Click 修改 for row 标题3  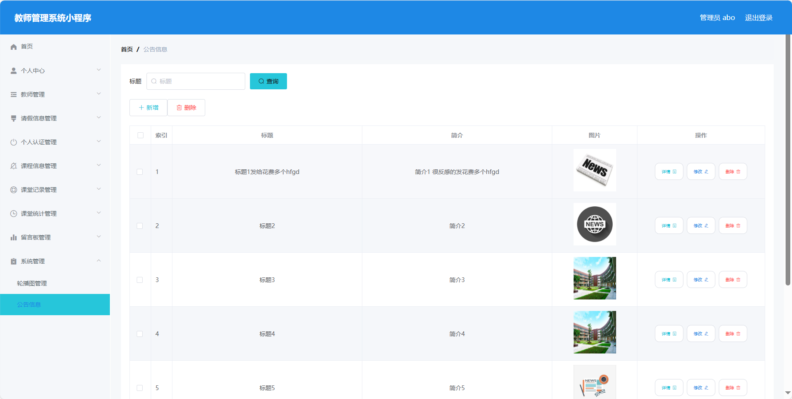point(701,279)
